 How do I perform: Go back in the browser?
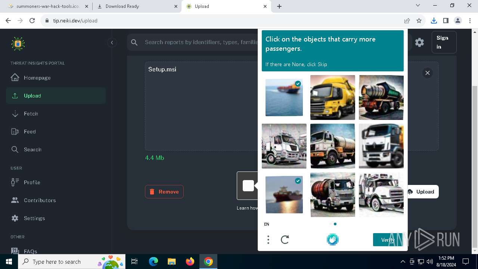(x=8, y=21)
